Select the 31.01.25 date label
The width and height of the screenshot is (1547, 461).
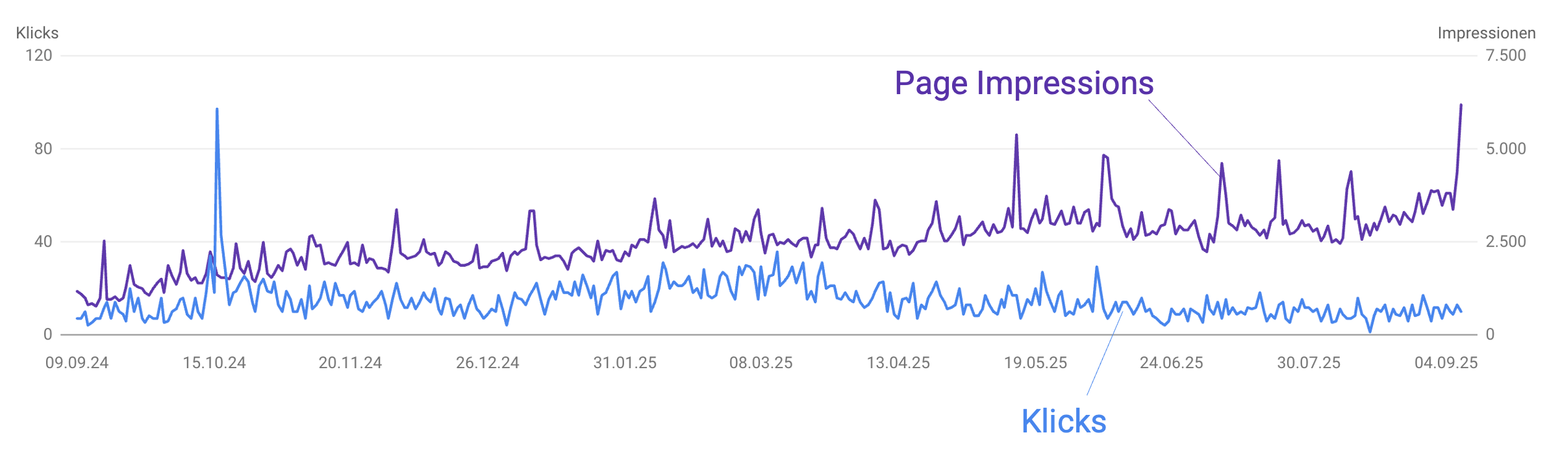coord(625,363)
